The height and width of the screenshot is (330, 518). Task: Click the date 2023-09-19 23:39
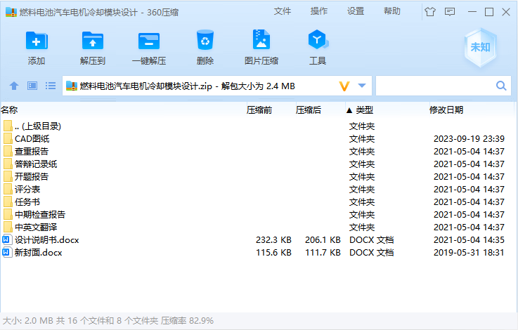point(469,138)
